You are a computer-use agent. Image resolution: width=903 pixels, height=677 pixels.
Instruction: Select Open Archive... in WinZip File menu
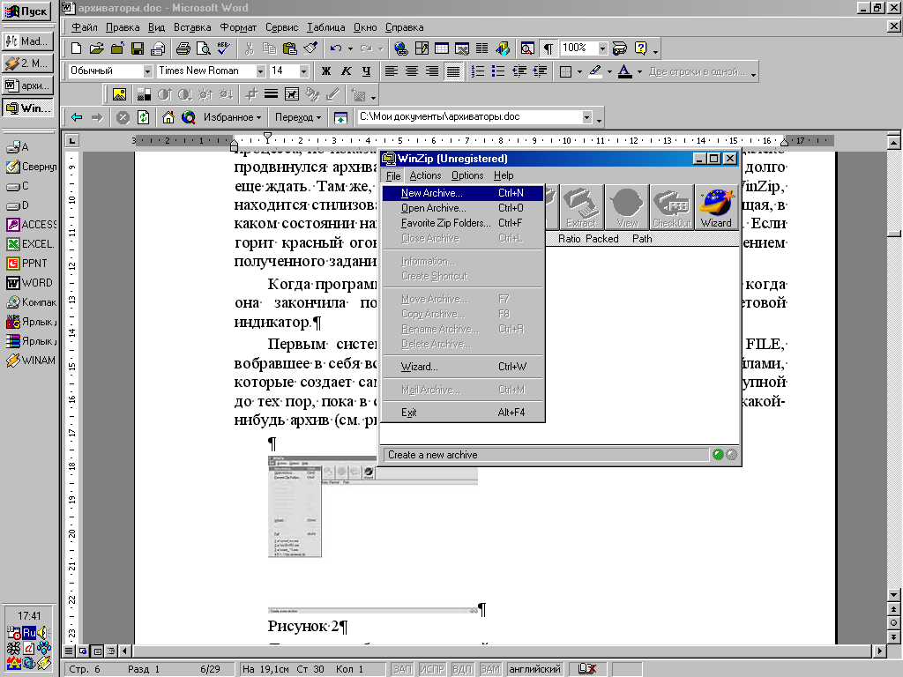[463, 208]
